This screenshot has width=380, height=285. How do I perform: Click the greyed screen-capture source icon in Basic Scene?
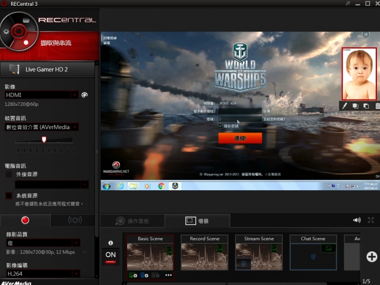point(155,275)
